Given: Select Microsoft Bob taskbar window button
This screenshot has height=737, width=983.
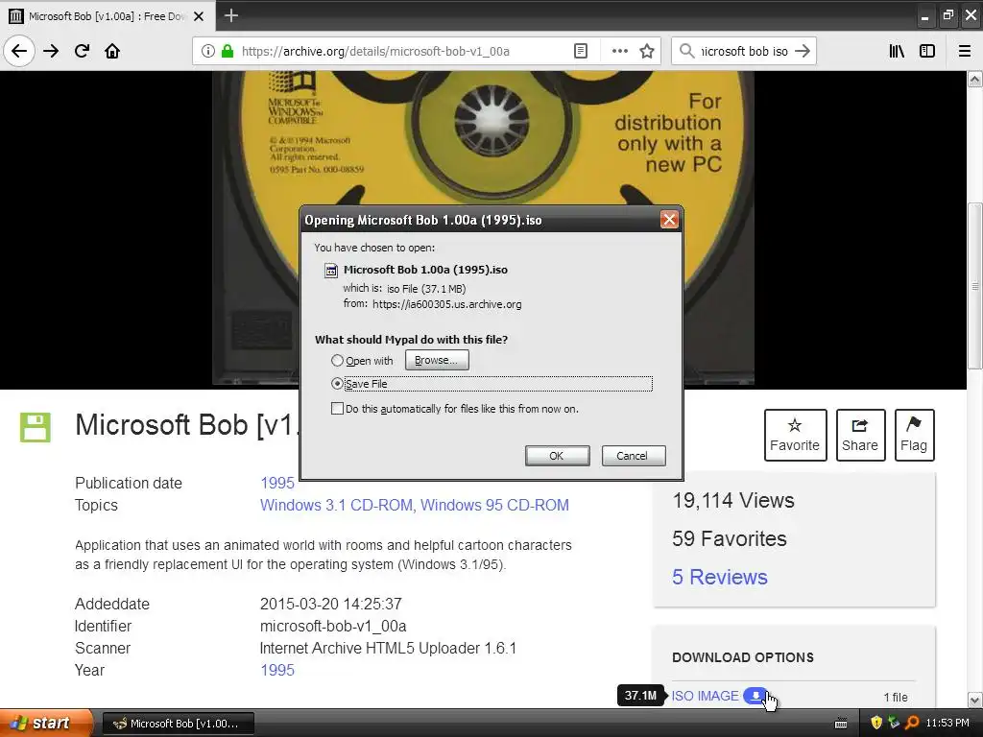Looking at the screenshot, I should (x=178, y=724).
